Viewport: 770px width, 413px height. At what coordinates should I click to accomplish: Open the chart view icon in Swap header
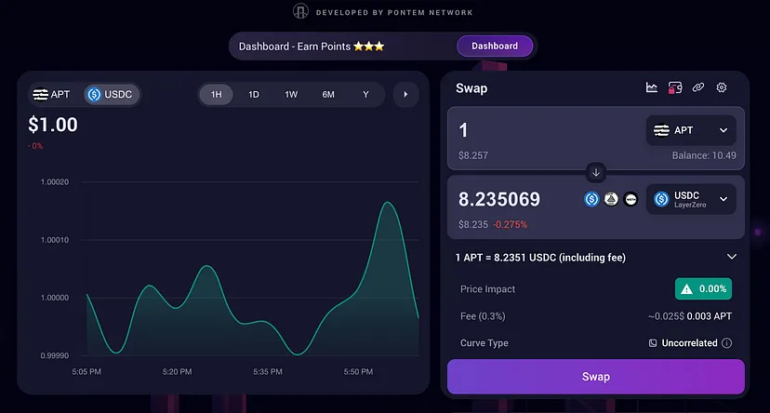coord(651,87)
